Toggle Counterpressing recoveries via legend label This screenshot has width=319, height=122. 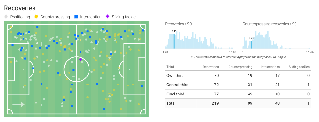[x=55, y=17]
